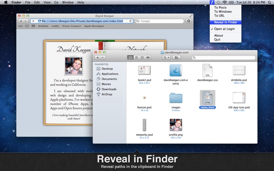Select the profile.png thumbnail

point(176,125)
